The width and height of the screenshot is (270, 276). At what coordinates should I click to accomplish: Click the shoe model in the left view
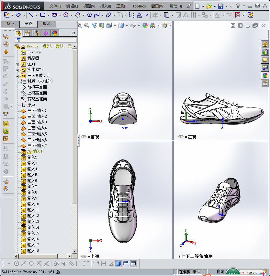click(x=222, y=109)
